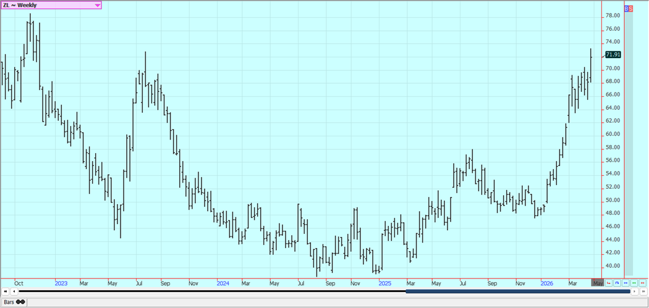Click the 71.91 current price label
The image size is (649, 308).
pos(613,55)
